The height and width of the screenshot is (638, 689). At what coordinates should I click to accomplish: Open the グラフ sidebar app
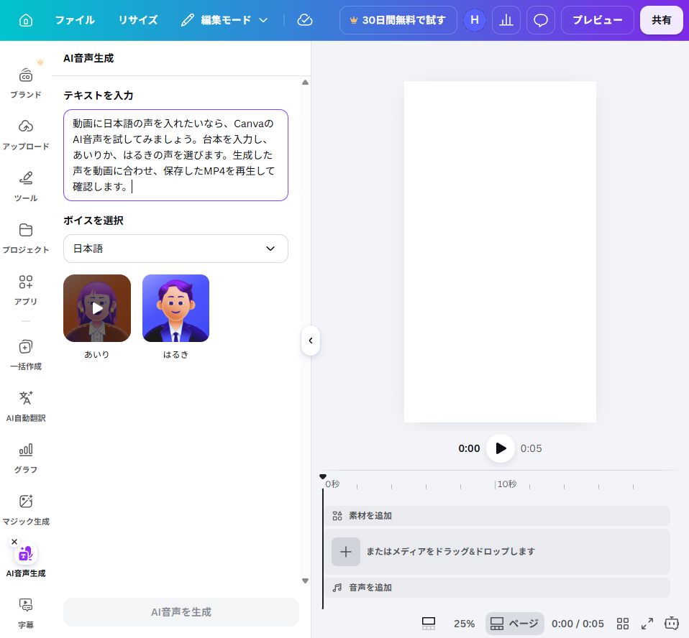pos(26,458)
